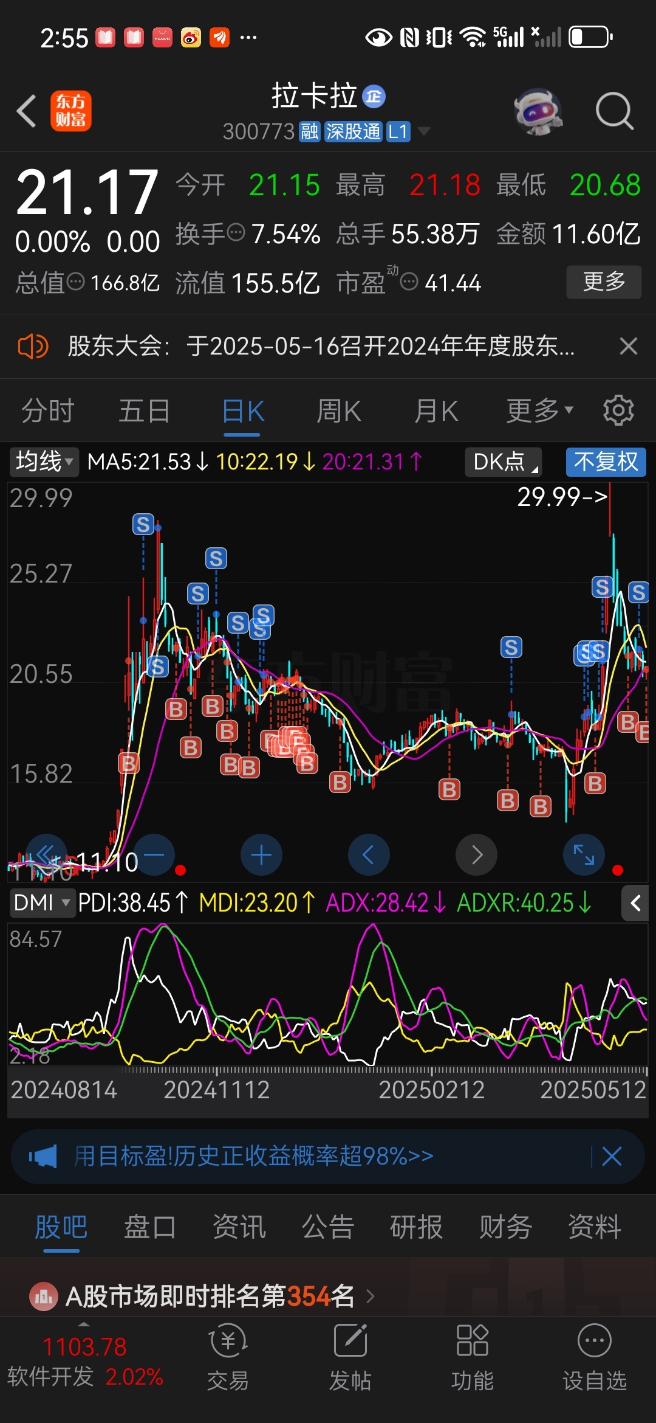This screenshot has height=1423, width=656.
Task: Select the 日K chart tab
Action: pos(242,412)
